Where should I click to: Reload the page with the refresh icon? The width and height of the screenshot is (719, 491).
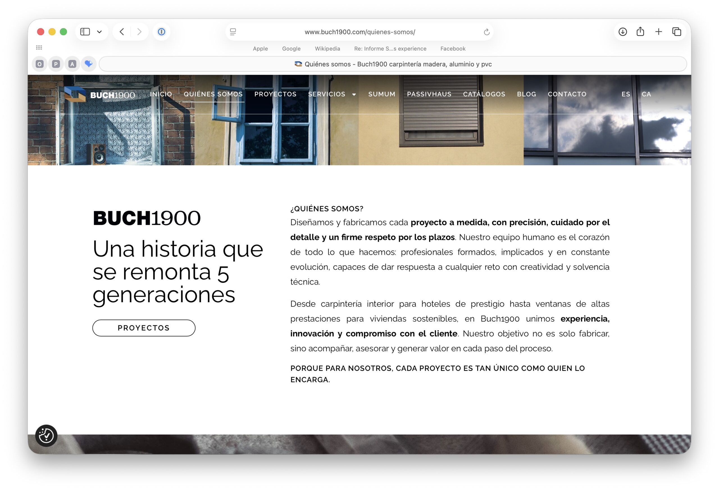[x=486, y=32]
